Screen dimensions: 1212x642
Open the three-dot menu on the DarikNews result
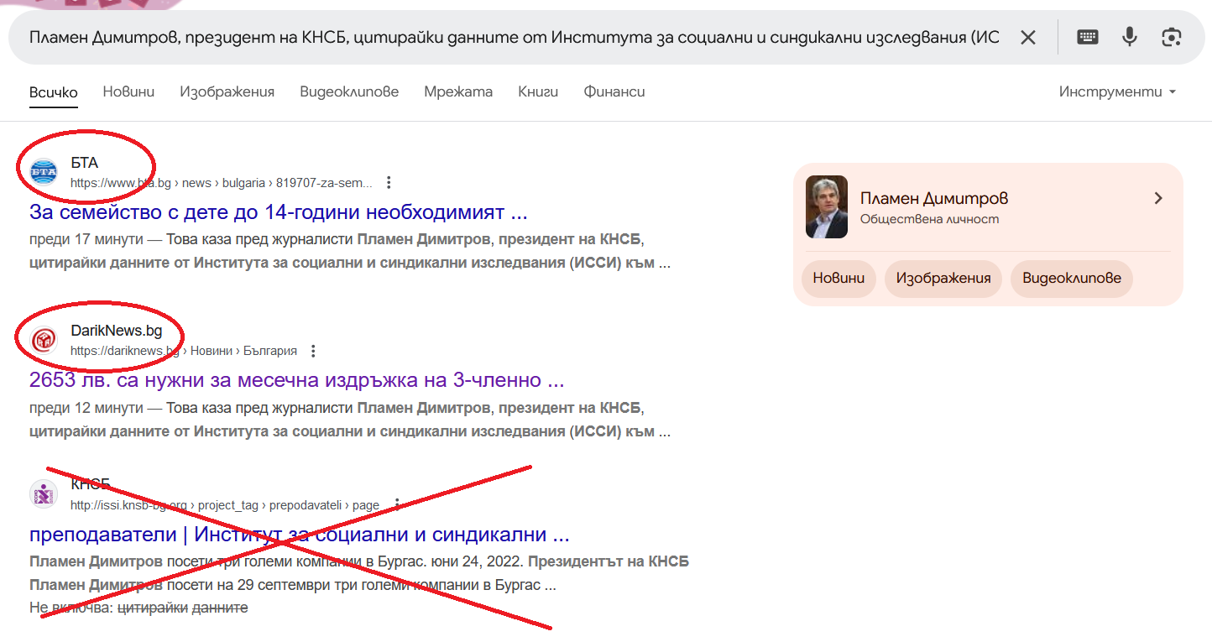point(312,350)
